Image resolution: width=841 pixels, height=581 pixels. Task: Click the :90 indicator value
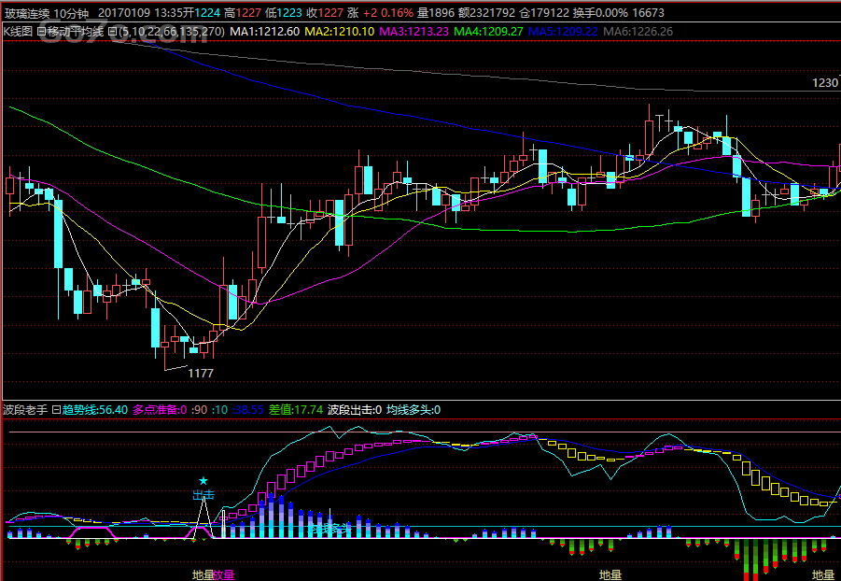(200, 410)
